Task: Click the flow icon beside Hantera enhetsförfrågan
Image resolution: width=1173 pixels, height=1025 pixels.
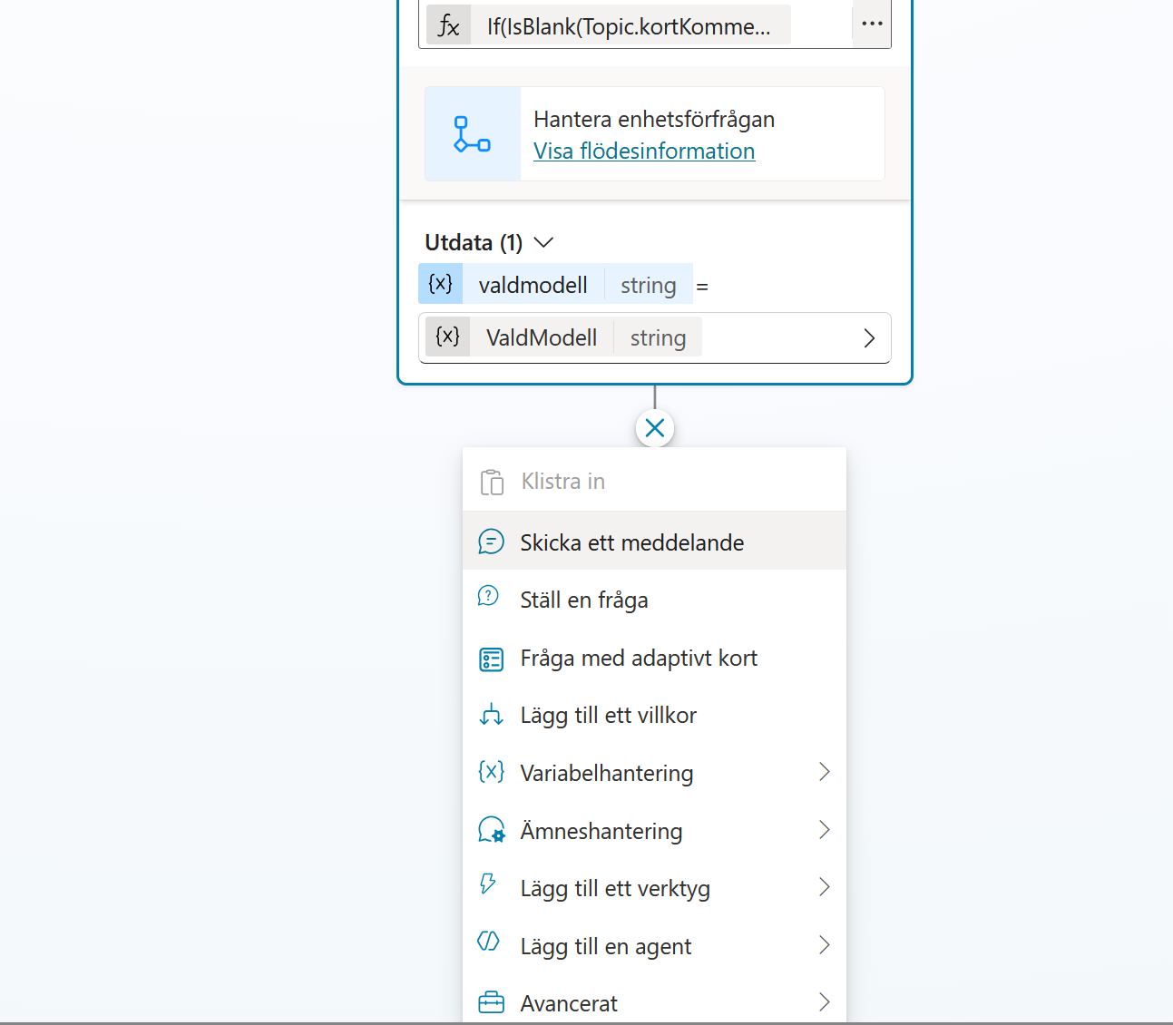Action: pyautogui.click(x=473, y=134)
